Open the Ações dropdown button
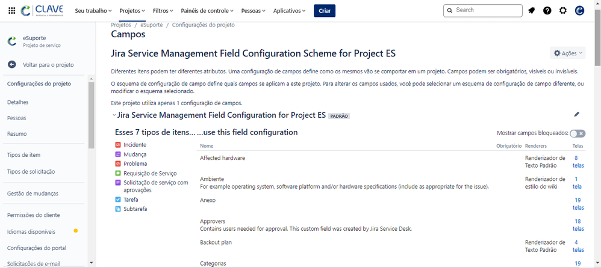Screen dimensions: 601x268 point(568,53)
